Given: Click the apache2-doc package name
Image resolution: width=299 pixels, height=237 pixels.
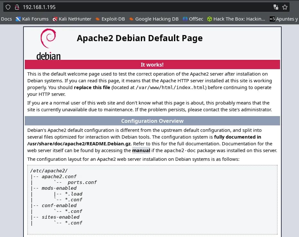Looking at the screenshot, I should tap(180, 150).
